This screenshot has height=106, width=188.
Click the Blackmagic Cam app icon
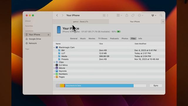[x=57, y=47]
